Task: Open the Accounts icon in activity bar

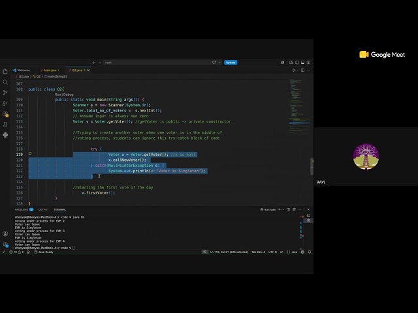Action: (x=5, y=233)
